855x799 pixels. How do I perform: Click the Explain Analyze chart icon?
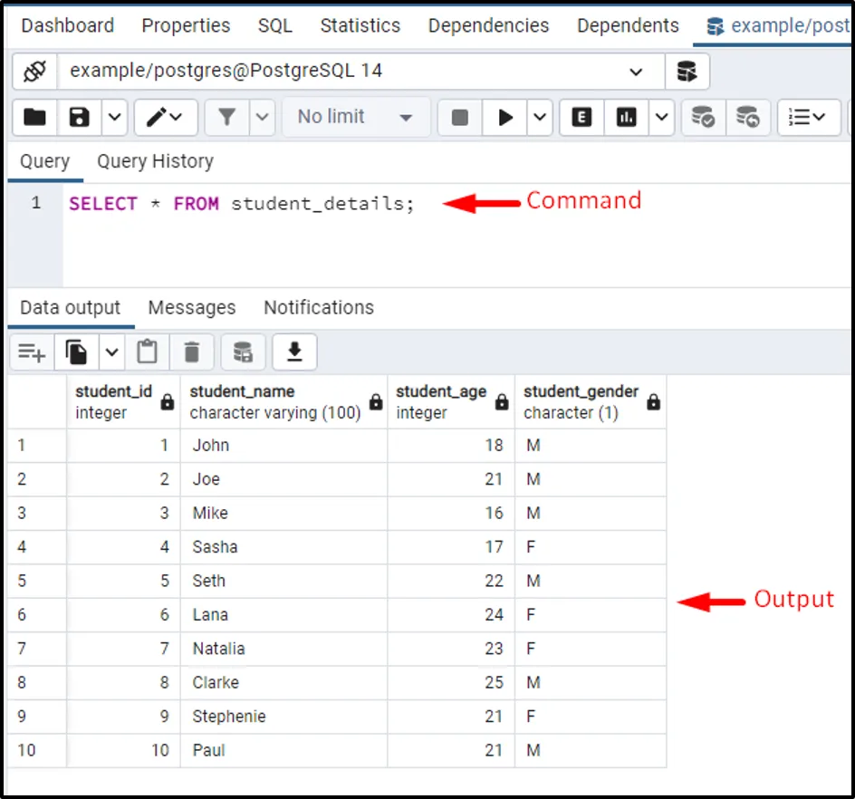pyautogui.click(x=627, y=117)
